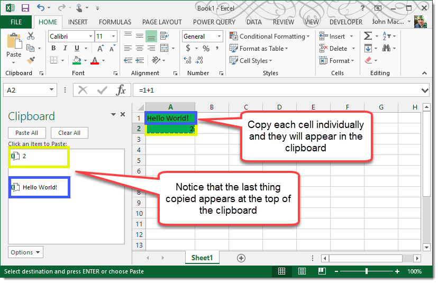
Task: Toggle Wrap Text
Action: point(164,36)
